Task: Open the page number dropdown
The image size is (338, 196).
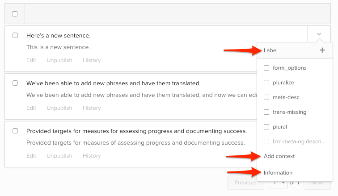Action: click(x=278, y=183)
